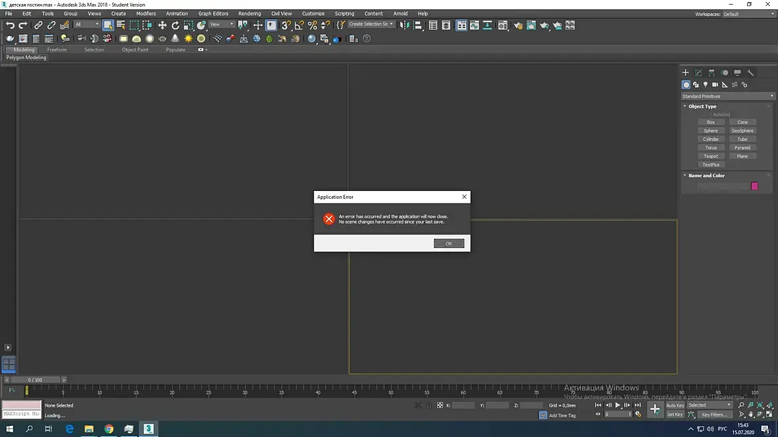Click the Cylinder object type button
The width and height of the screenshot is (778, 437).
tap(711, 140)
